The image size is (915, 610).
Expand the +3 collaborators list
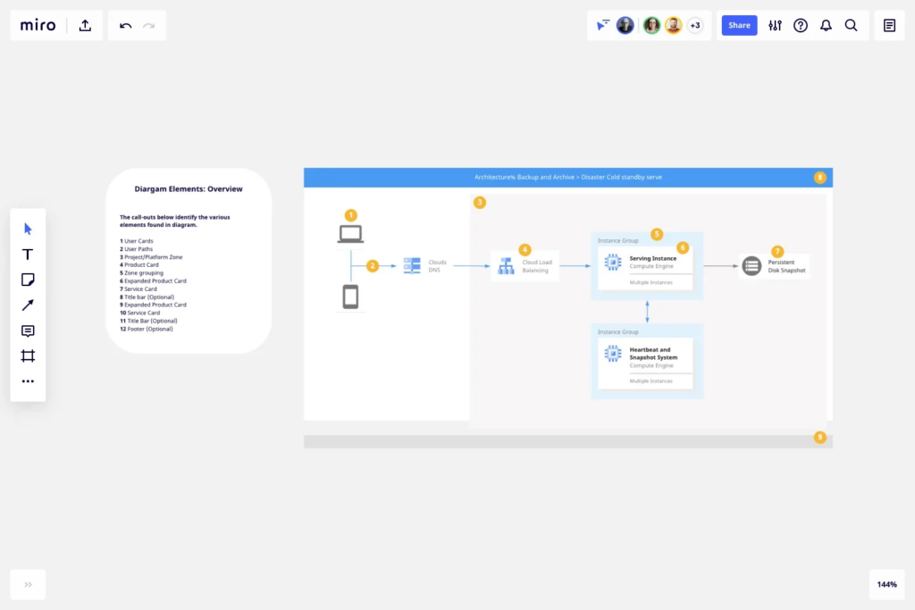[x=694, y=25]
